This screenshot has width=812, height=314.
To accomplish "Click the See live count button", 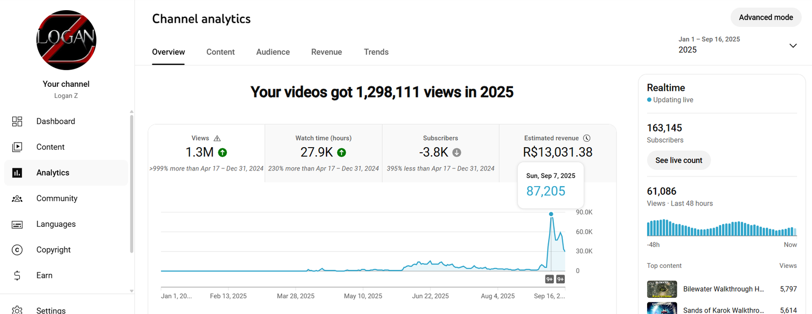I will click(x=679, y=160).
